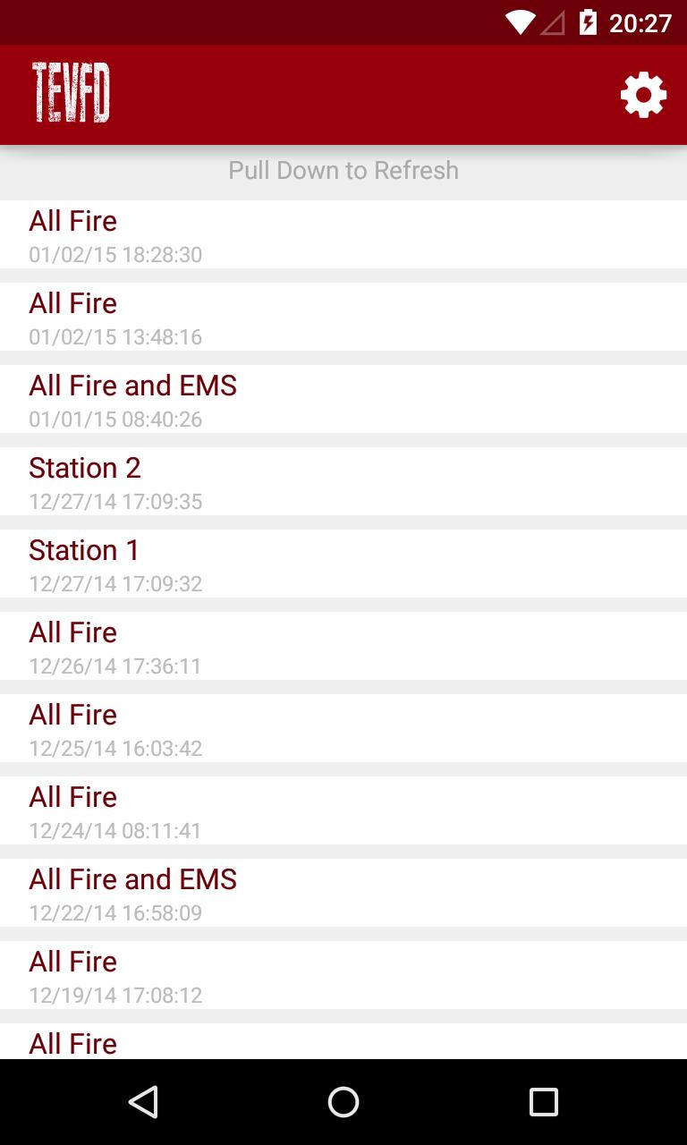Image resolution: width=687 pixels, height=1145 pixels.
Task: Open settings via the gear icon
Action: (x=643, y=95)
